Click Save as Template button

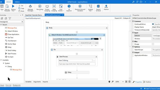(7, 8)
